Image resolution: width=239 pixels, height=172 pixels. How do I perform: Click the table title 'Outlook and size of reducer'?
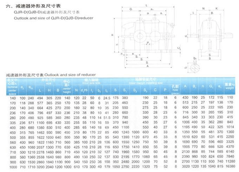70,75
